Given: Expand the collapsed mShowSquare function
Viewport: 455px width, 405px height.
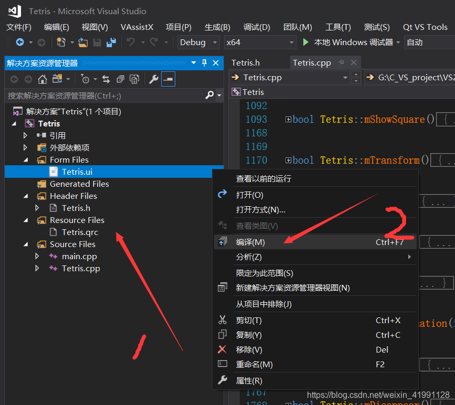Looking at the screenshot, I should [288, 119].
